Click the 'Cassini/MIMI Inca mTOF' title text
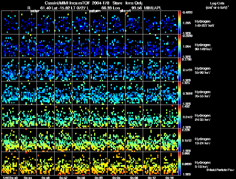236x179 pixels. pyautogui.click(x=67, y=3)
